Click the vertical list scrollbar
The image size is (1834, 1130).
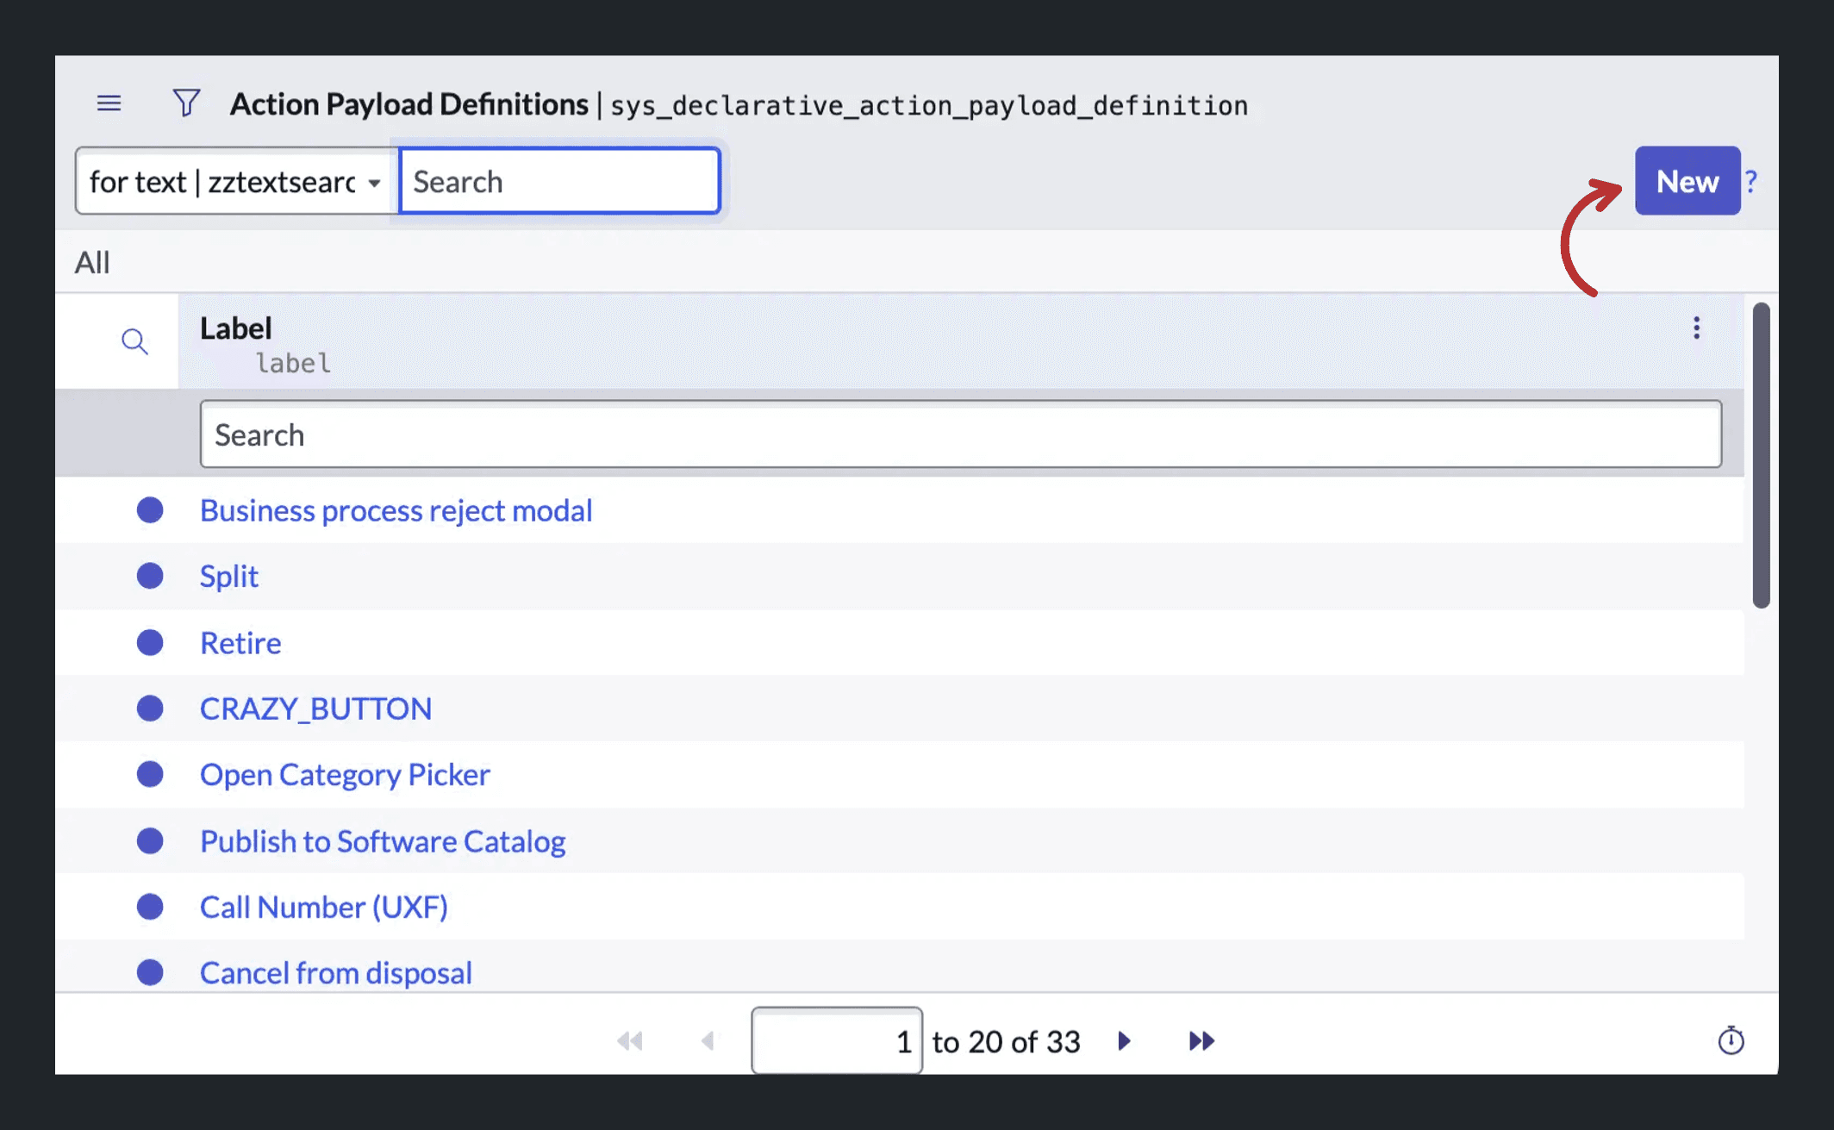(1761, 455)
